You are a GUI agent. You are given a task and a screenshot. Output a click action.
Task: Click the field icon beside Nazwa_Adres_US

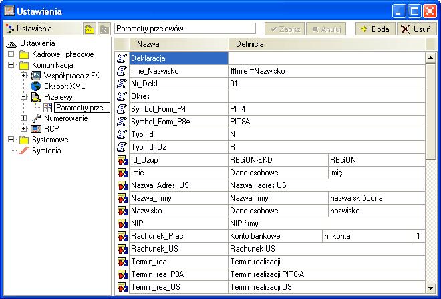coord(122,185)
